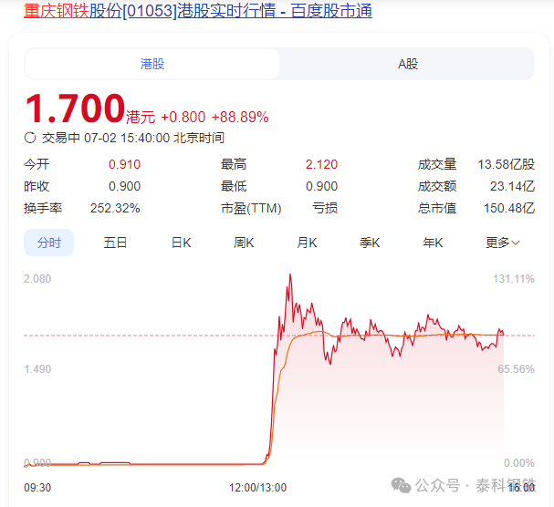This screenshot has height=507, width=554.
Task: Click the change value +0.800
Action: click(183, 117)
